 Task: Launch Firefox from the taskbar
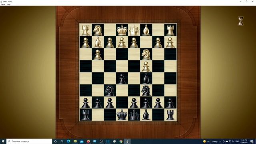coord(88,141)
